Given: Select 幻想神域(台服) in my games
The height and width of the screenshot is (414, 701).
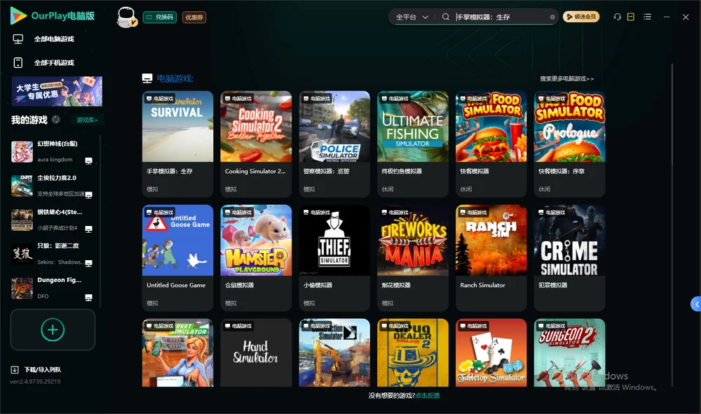Looking at the screenshot, I should pos(52,152).
